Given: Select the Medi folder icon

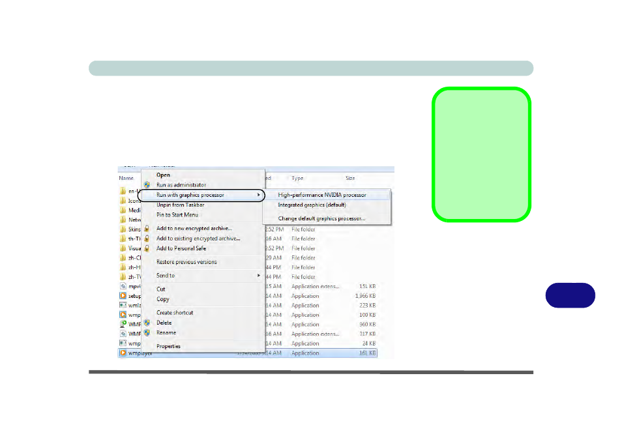Looking at the screenshot, I should 123,210.
